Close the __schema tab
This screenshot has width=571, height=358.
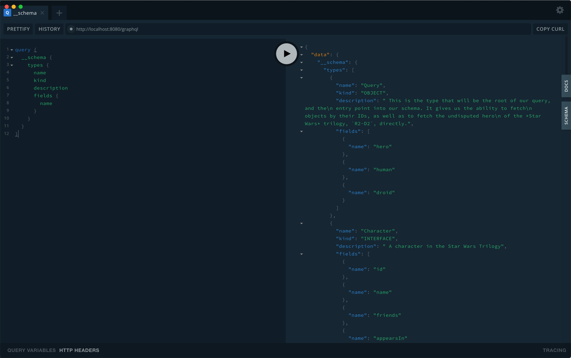pos(42,13)
